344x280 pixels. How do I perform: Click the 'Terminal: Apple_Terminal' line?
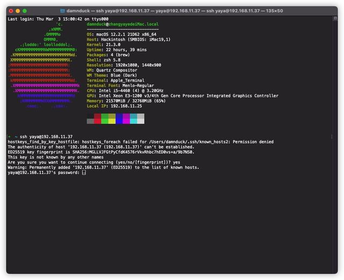click(x=116, y=80)
